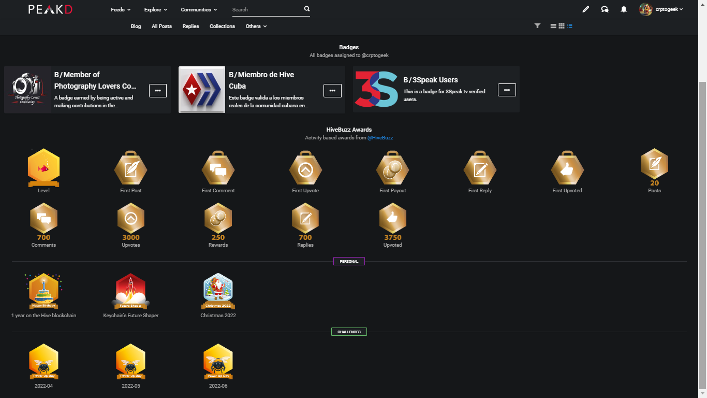Expand the Explore dropdown menu
This screenshot has height=398, width=707.
pyautogui.click(x=156, y=9)
